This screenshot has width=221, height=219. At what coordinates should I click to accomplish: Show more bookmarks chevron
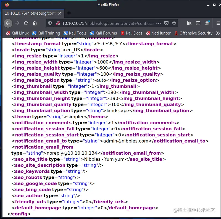pos(218,33)
